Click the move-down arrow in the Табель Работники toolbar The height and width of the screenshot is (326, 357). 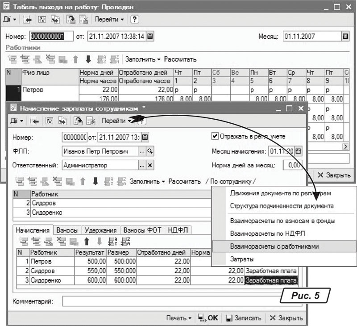pos(88,59)
